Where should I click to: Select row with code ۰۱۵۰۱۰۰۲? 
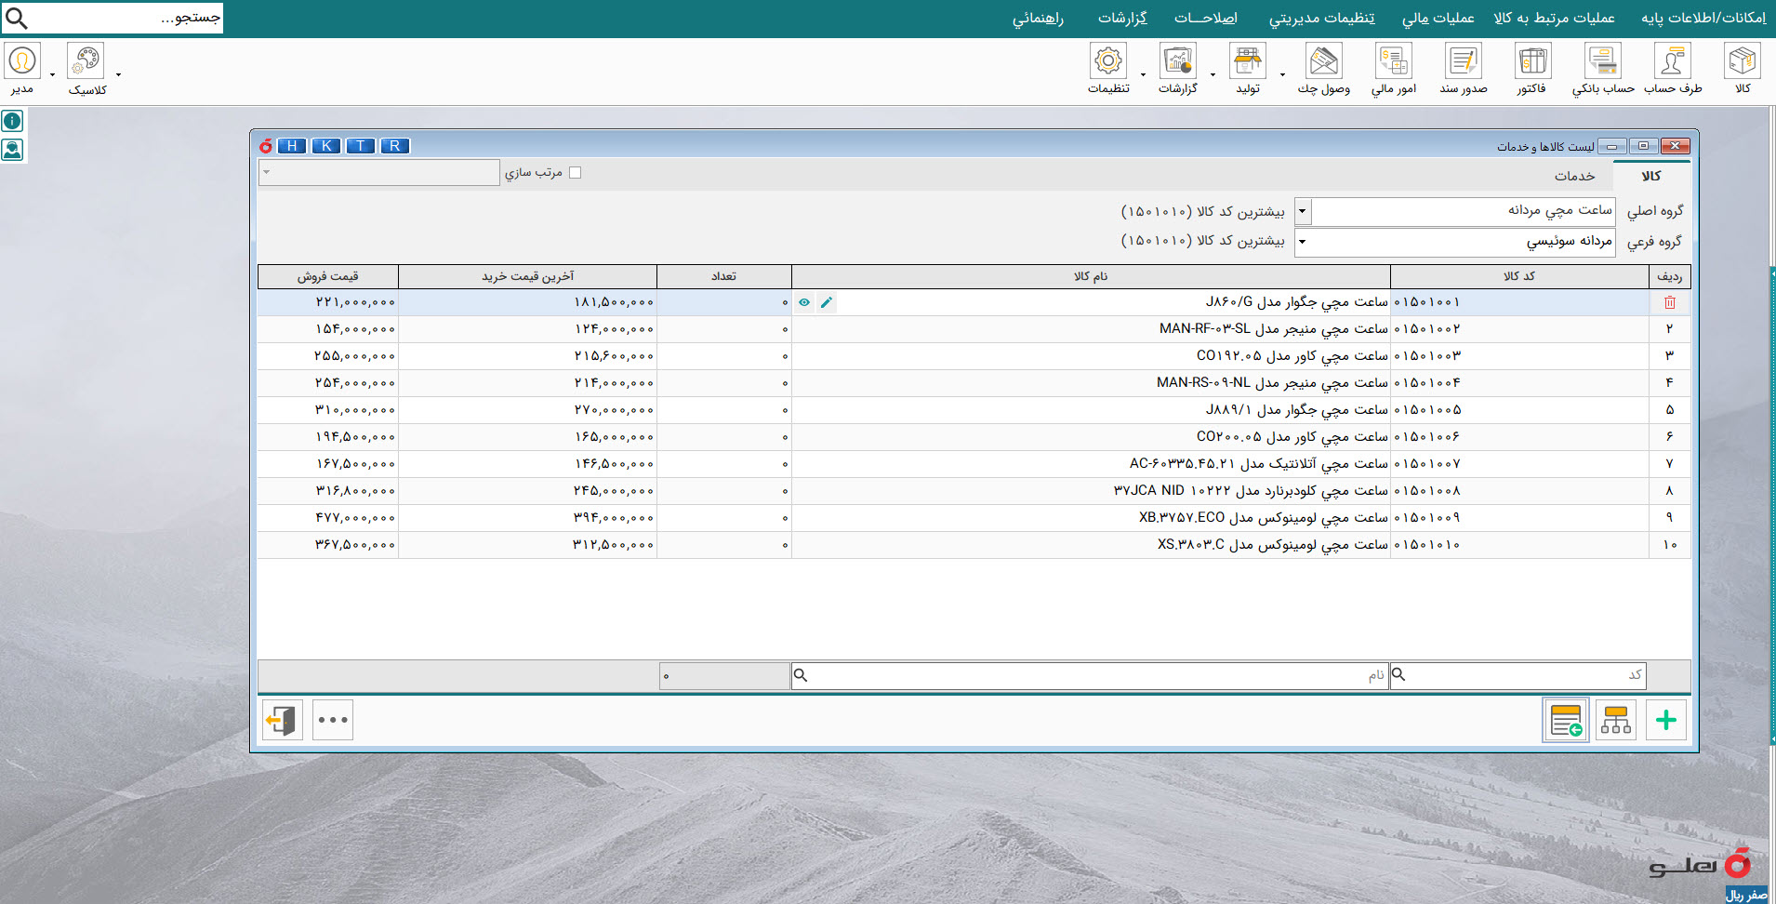pyautogui.click(x=974, y=329)
